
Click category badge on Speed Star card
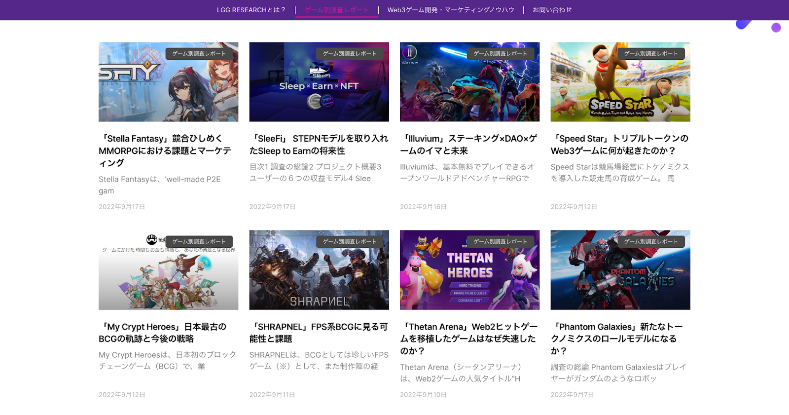pos(651,54)
